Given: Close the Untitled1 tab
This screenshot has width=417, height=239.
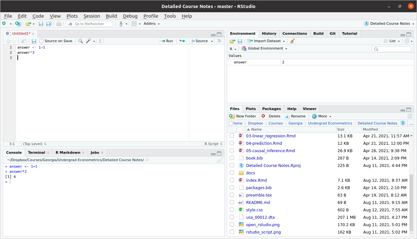Looking at the screenshot, I should coord(33,34).
